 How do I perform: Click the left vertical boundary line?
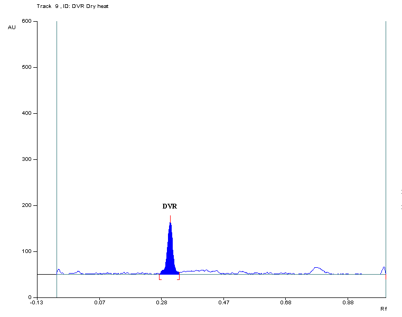(57, 159)
